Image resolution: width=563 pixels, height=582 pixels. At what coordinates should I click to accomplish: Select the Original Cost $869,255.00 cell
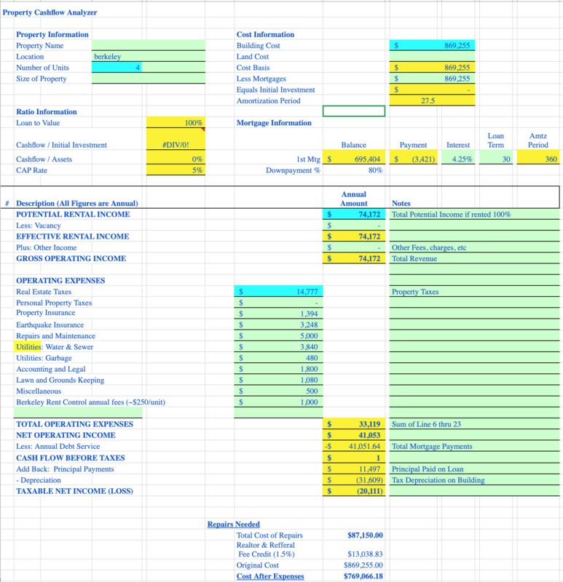(x=363, y=565)
